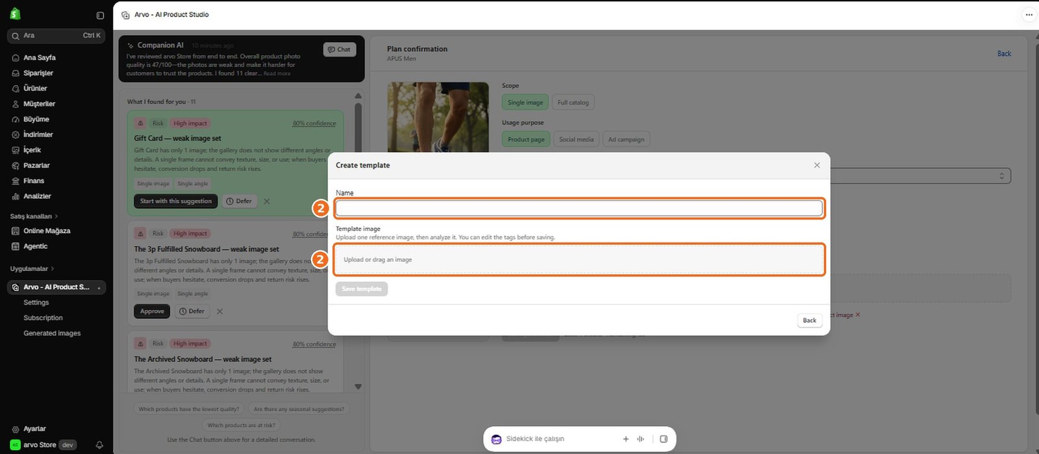1039x454 pixels.
Task: Click the notification bell icon
Action: pyautogui.click(x=99, y=445)
